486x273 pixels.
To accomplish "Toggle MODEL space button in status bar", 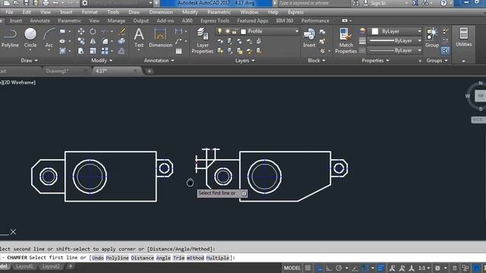I will [x=292, y=268].
